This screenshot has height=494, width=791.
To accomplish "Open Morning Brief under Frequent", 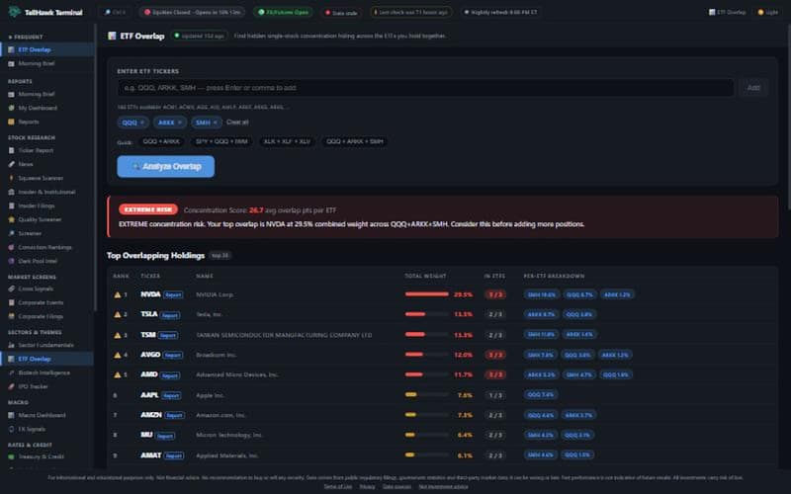I will point(46,63).
